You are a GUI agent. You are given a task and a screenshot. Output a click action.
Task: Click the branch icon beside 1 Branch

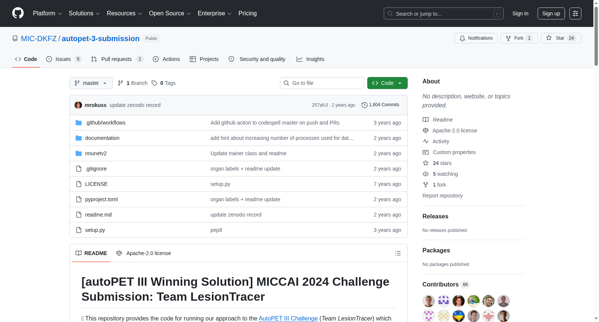(121, 83)
